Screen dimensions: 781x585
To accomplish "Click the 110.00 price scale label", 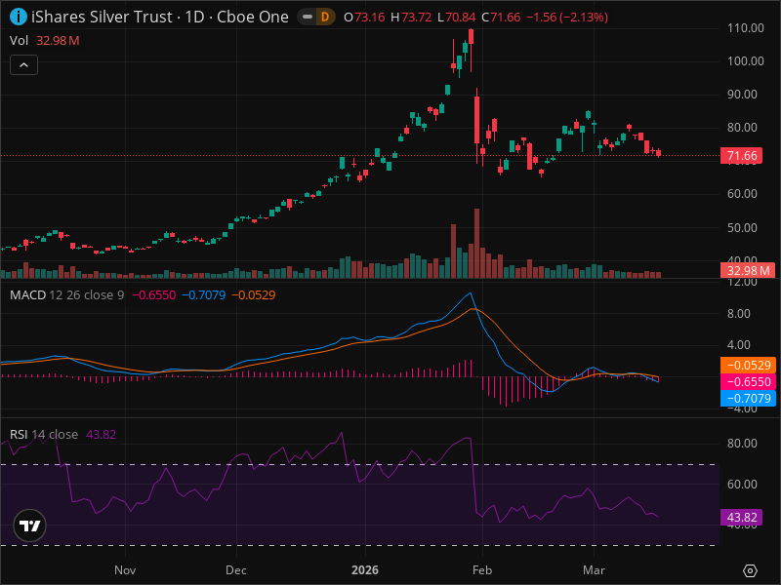I will 745,28.
